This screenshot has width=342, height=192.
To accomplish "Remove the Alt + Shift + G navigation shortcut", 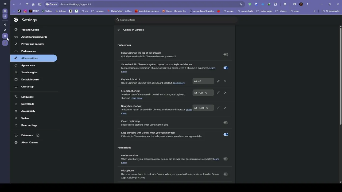I will [225, 108].
